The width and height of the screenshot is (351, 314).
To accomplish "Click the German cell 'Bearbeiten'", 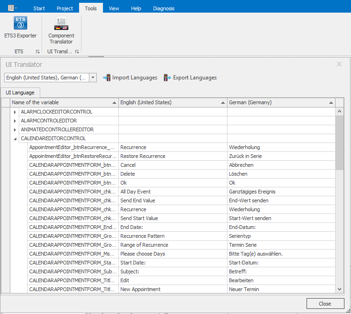I will 281,280.
